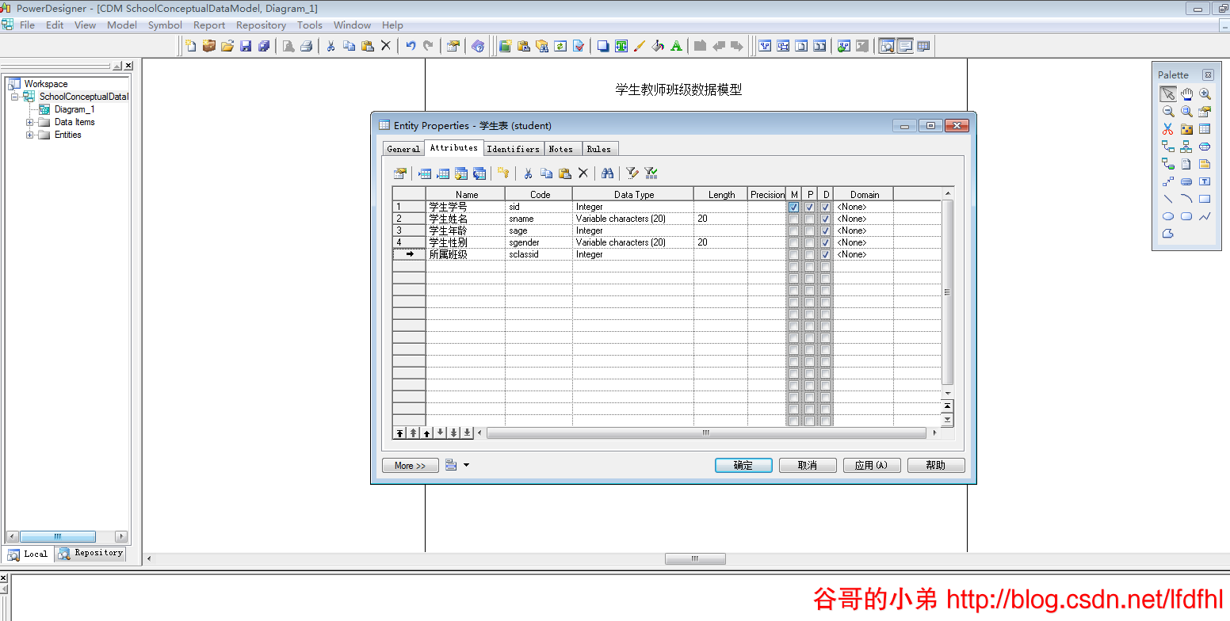
Task: Expand the Data Items folder
Action: tap(30, 122)
